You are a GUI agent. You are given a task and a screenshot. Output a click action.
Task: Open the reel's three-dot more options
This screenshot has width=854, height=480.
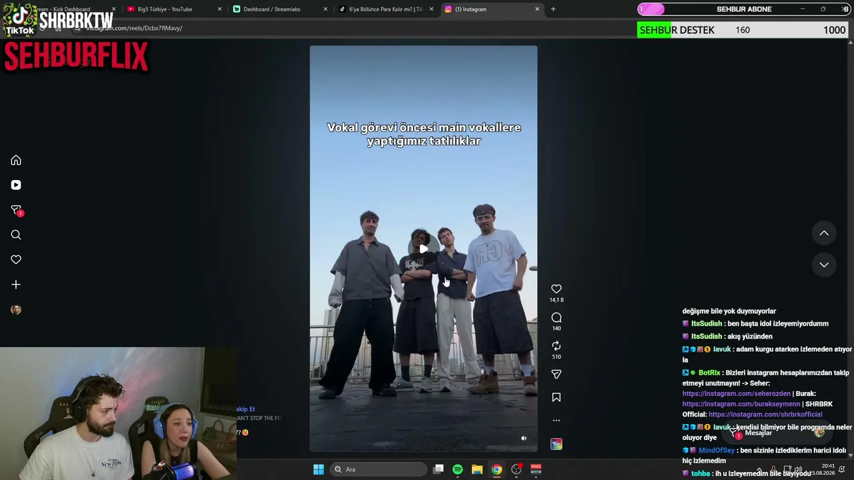point(556,420)
